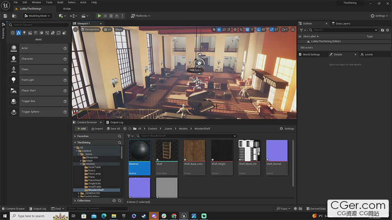392x220 pixels.
Task: Switch to the Levels tab
Action: click(367, 54)
